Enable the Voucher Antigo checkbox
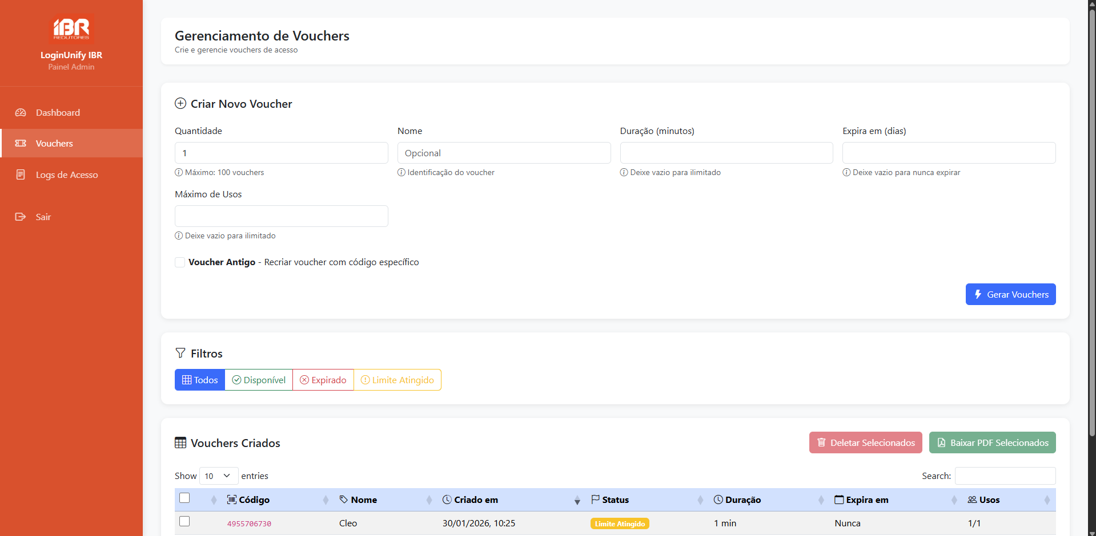Viewport: 1096px width, 536px height. 180,262
